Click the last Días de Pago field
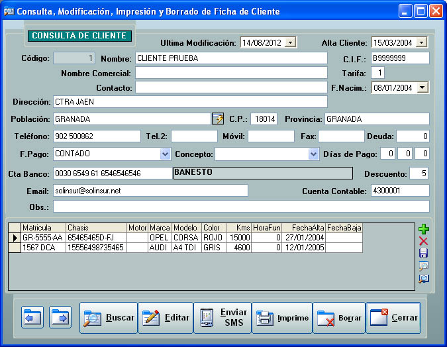The height and width of the screenshot is (347, 447). 422,154
